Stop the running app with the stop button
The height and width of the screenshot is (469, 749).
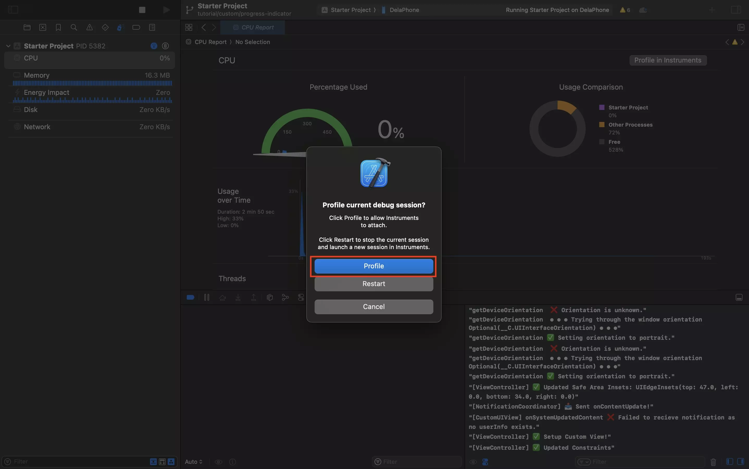[x=142, y=10]
